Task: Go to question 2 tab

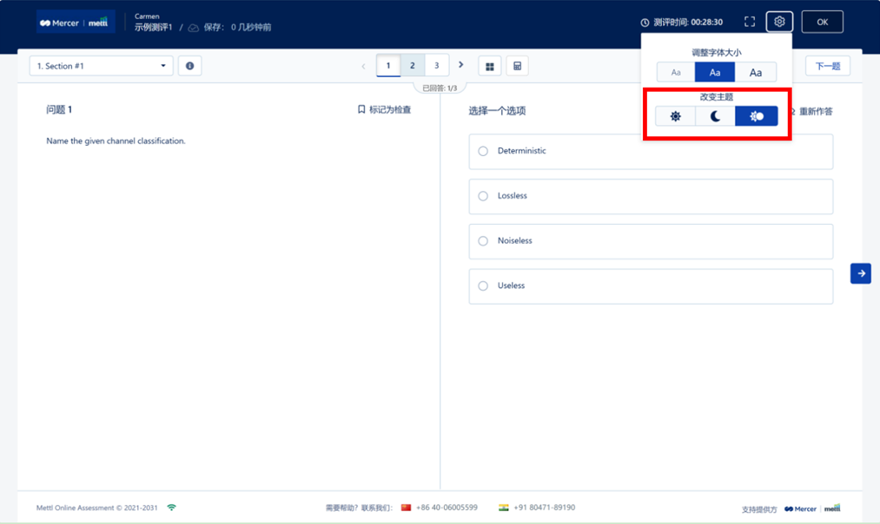Action: 413,66
